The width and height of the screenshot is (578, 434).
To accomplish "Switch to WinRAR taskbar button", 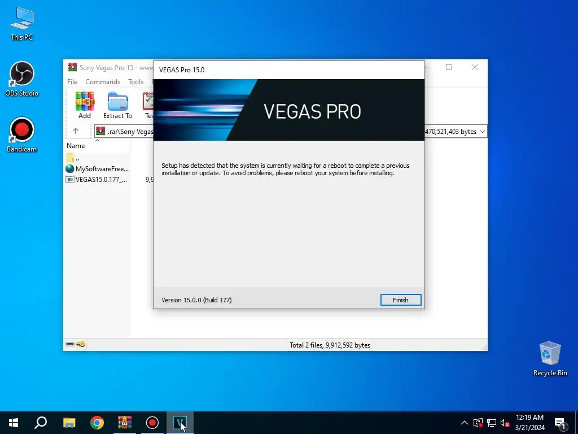I will pyautogui.click(x=125, y=423).
